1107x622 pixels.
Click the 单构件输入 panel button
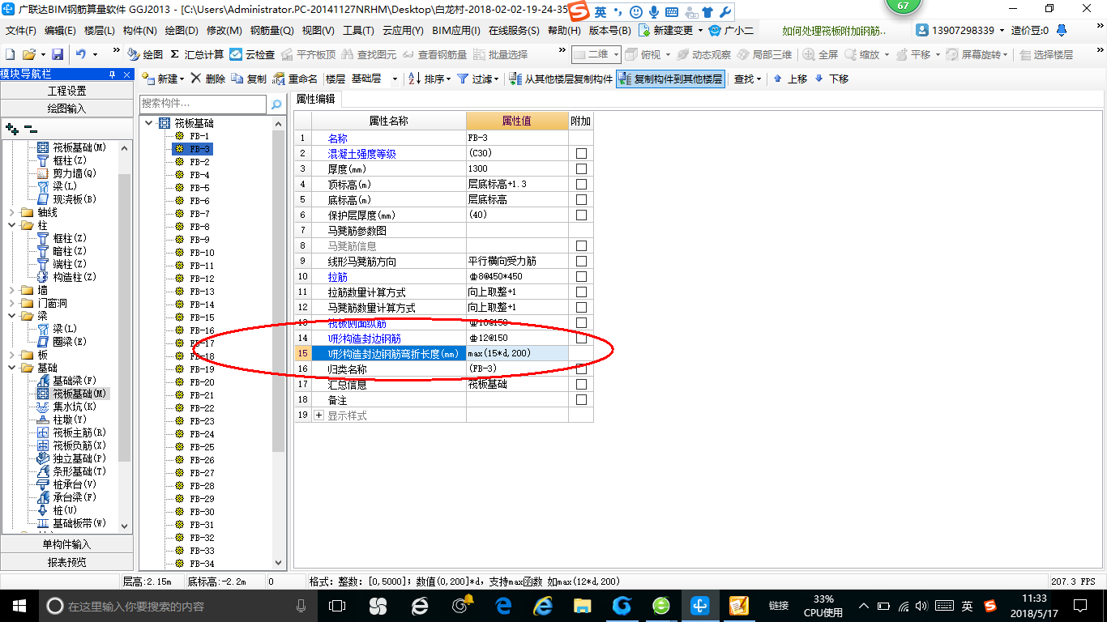coord(66,544)
